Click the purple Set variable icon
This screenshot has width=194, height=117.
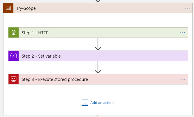click(x=13, y=56)
